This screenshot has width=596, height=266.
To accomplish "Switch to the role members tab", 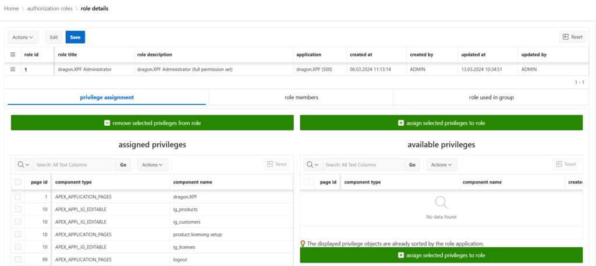I will [x=301, y=97].
